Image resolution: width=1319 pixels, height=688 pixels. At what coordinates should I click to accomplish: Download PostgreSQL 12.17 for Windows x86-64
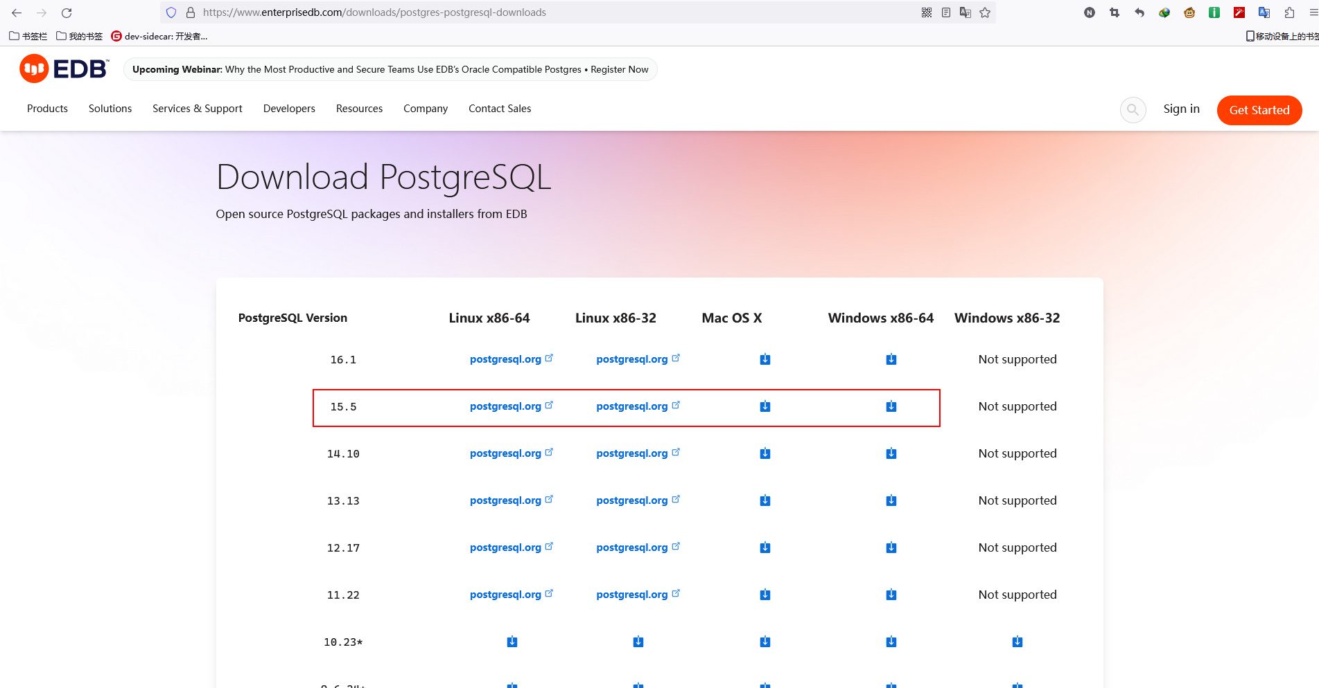coord(891,547)
